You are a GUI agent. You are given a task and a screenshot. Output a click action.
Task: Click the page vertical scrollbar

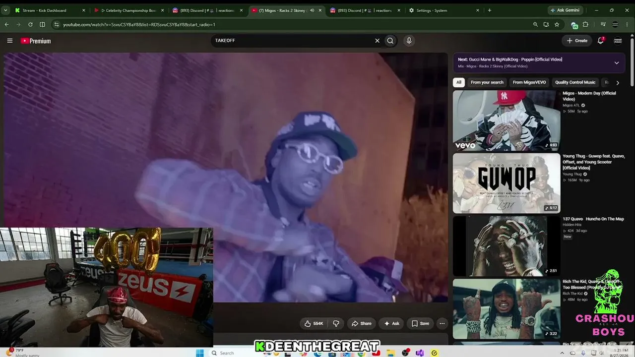coord(632,62)
